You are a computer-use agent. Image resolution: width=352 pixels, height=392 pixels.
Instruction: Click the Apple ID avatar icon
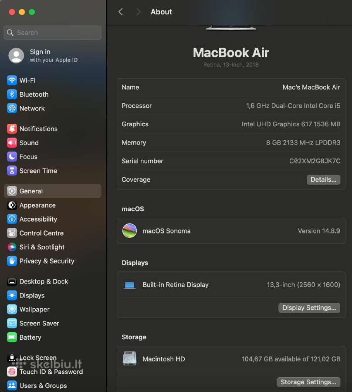[16, 55]
